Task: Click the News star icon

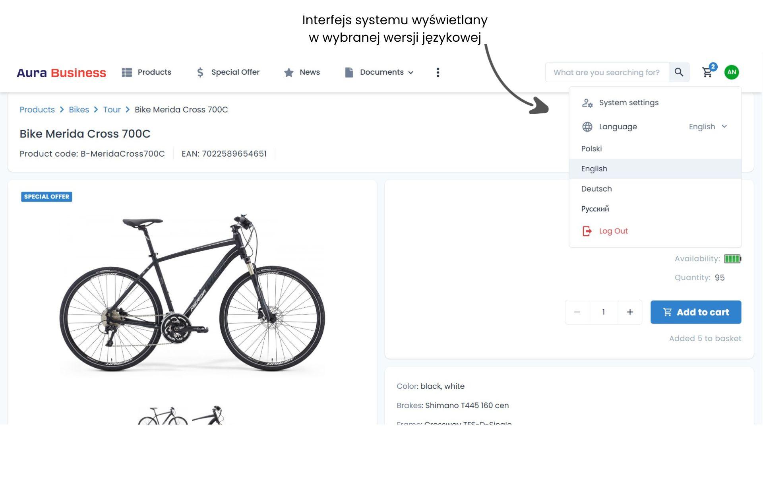Action: point(289,72)
